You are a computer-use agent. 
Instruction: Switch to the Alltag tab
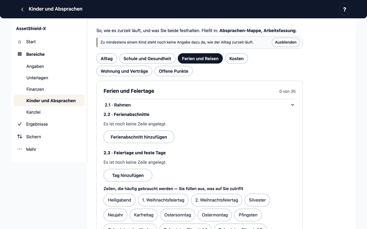pos(107,59)
